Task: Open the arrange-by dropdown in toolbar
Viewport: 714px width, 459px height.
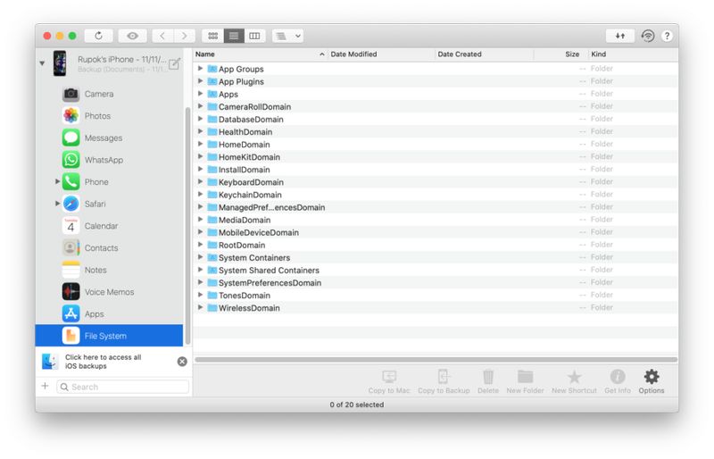Action: pos(287,36)
